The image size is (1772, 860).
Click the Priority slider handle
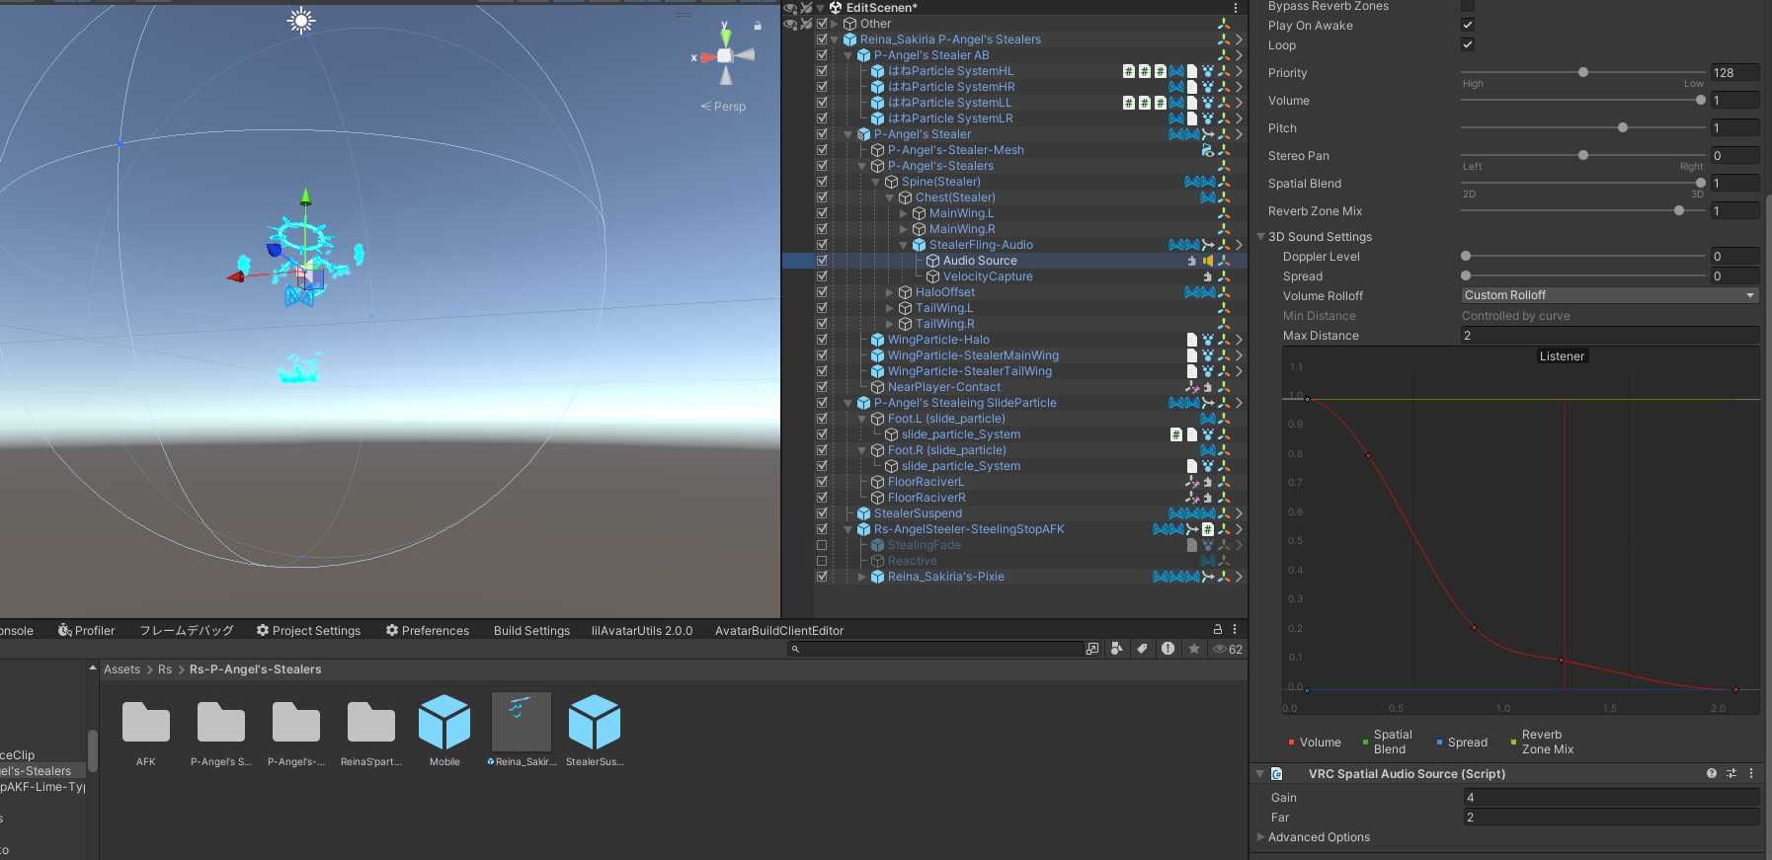click(1583, 72)
